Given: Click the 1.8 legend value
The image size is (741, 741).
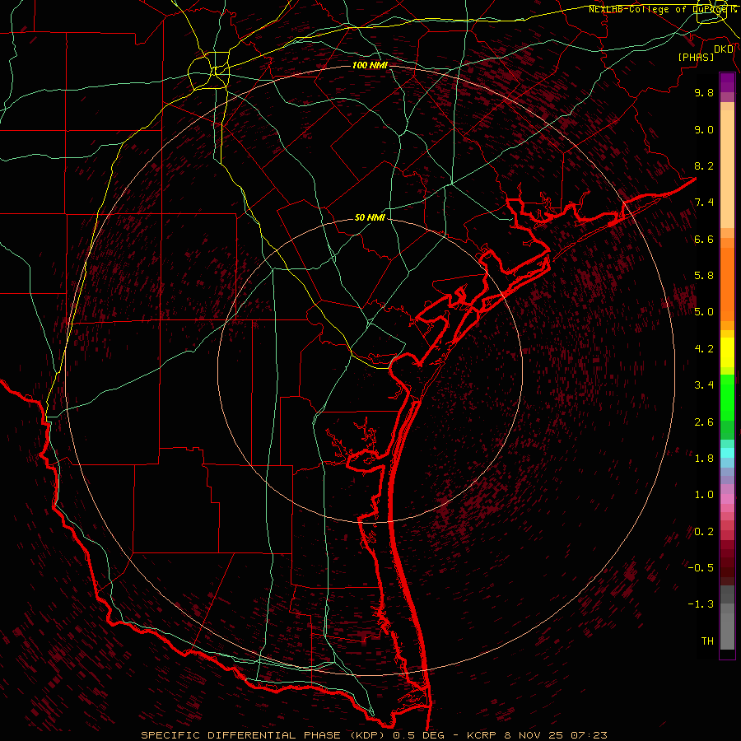Looking at the screenshot, I should pyautogui.click(x=704, y=459).
